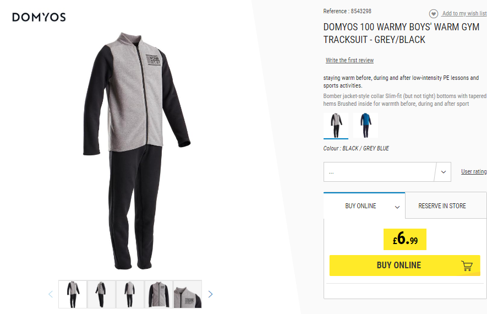Viewport: 487px width, 314px height.
Task: Select the second side-view tracksuit thumbnail
Action: pos(101,294)
